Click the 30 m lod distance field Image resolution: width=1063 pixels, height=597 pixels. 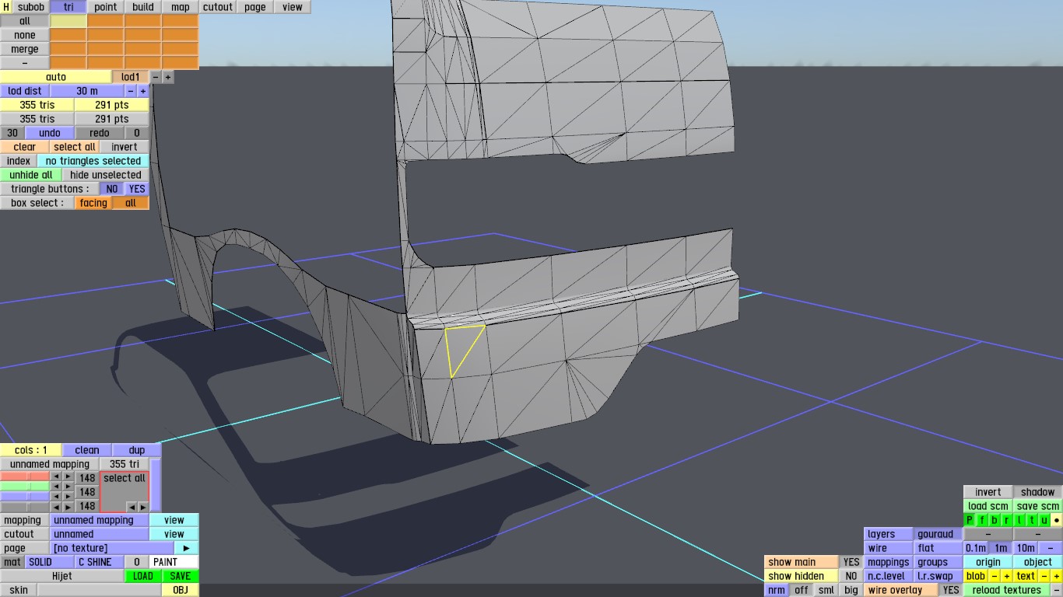[x=87, y=91]
